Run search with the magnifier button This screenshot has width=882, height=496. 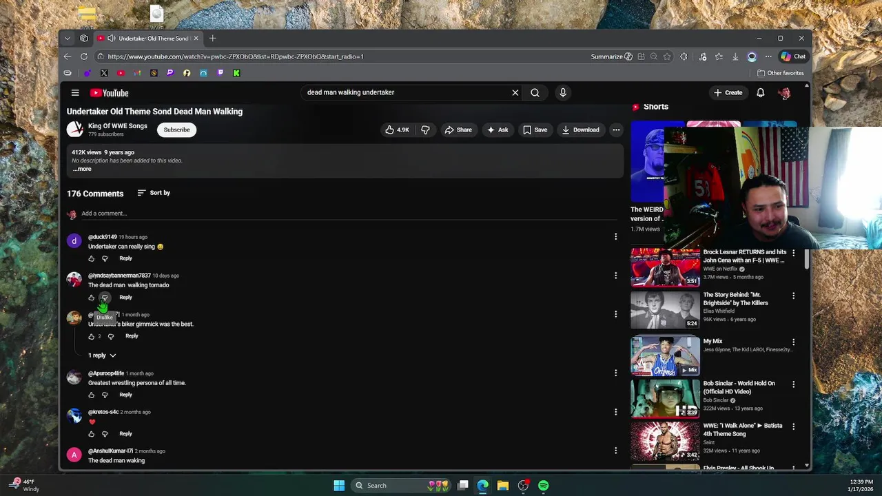click(x=535, y=92)
